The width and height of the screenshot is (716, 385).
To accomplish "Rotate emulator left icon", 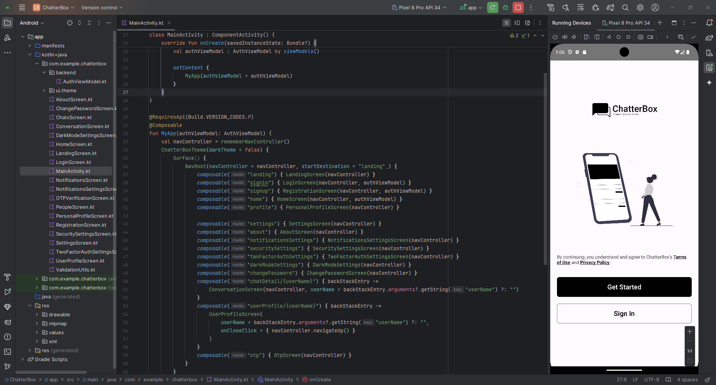I will (x=587, y=37).
